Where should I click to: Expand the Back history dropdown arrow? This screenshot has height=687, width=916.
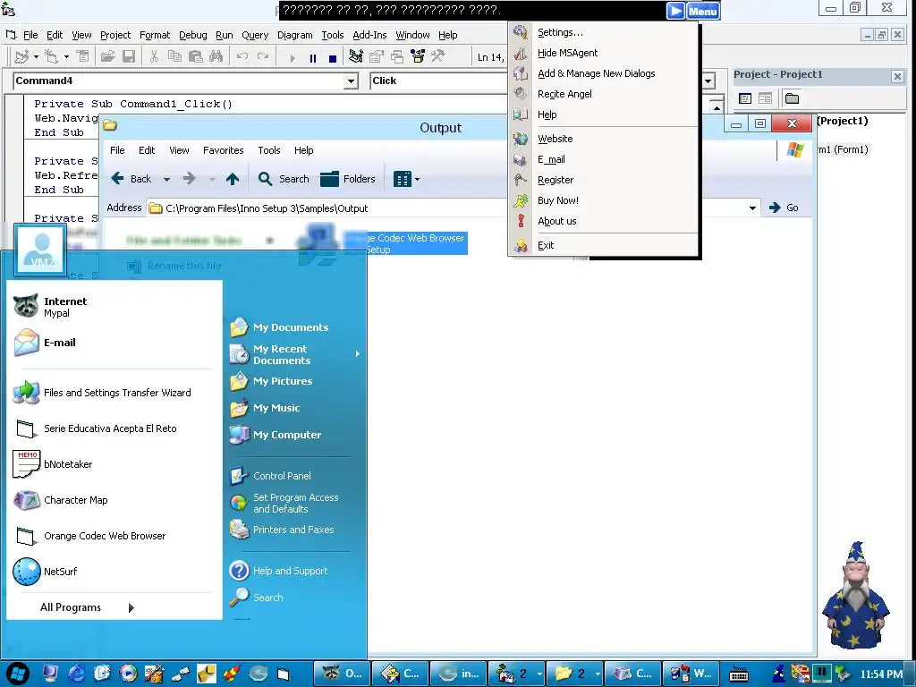tap(166, 179)
